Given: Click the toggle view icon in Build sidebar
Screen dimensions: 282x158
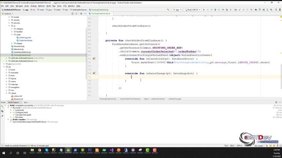Looking at the screenshot, I should pyautogui.click(x=2, y=111).
